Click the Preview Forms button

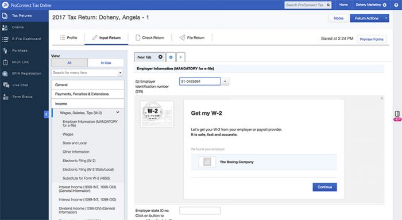coord(372,39)
